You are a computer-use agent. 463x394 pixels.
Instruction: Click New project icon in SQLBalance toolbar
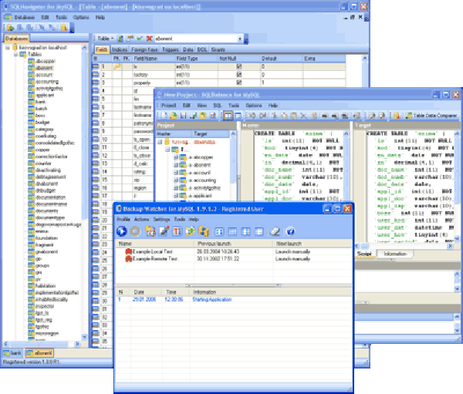[x=164, y=116]
